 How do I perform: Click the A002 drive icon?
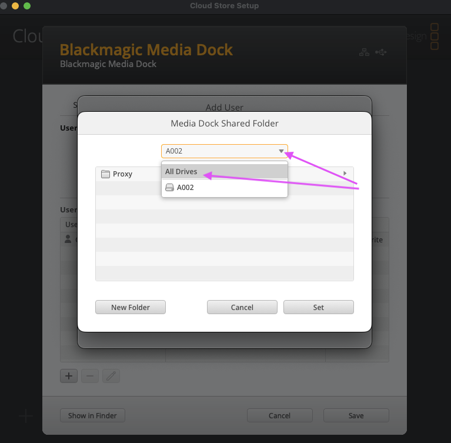point(170,188)
